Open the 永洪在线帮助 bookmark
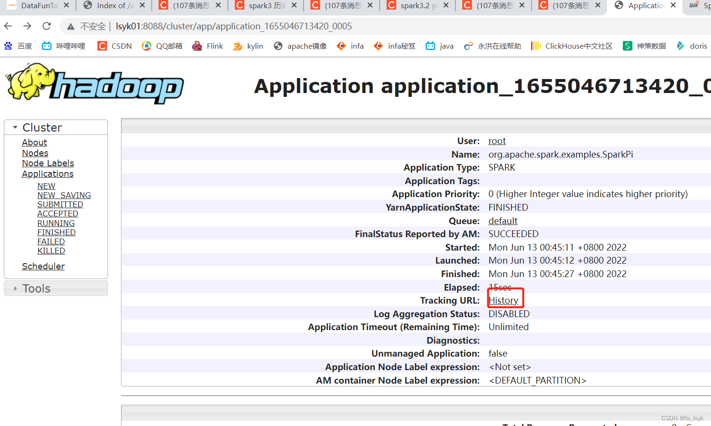 click(492, 46)
